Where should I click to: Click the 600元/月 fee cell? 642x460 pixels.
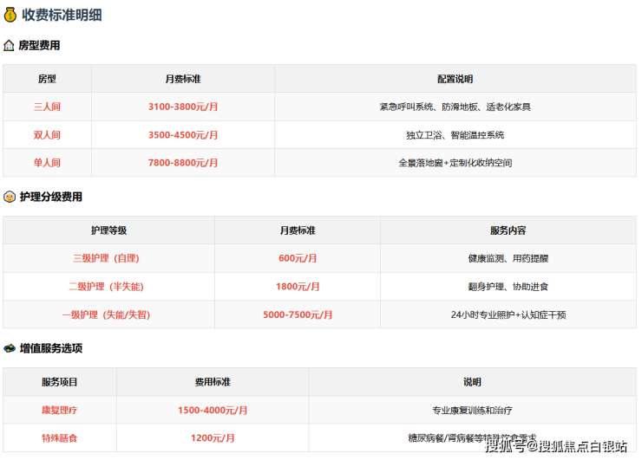[x=298, y=258]
